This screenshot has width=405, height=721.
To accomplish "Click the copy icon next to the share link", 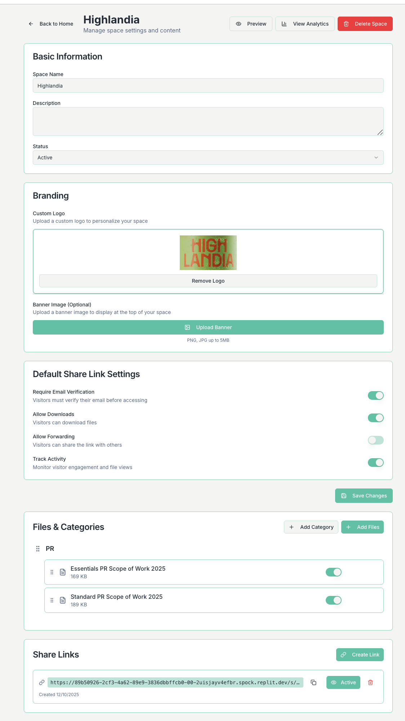I will pos(313,682).
